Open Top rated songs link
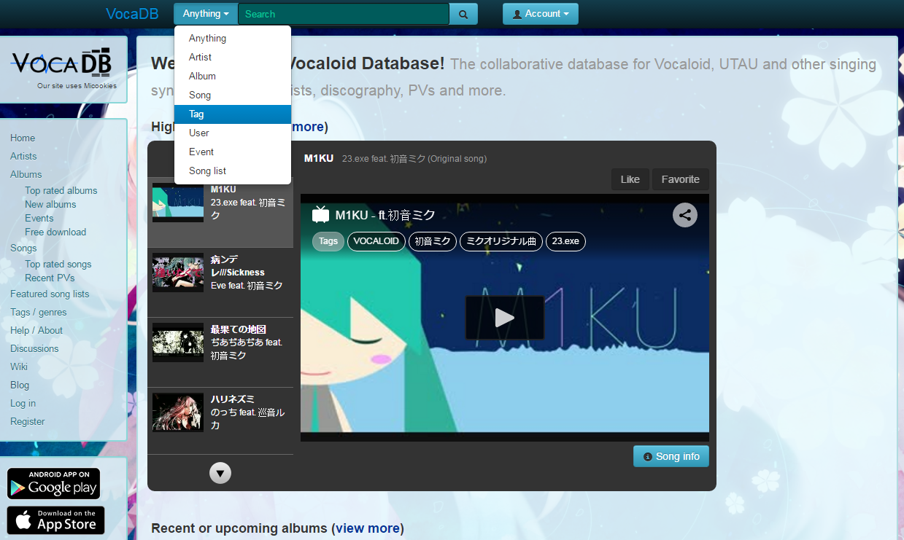The image size is (904, 540). [58, 265]
